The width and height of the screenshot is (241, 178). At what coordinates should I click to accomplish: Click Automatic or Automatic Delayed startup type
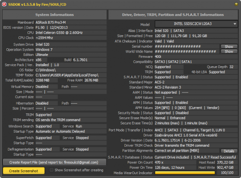(x=60, y=131)
